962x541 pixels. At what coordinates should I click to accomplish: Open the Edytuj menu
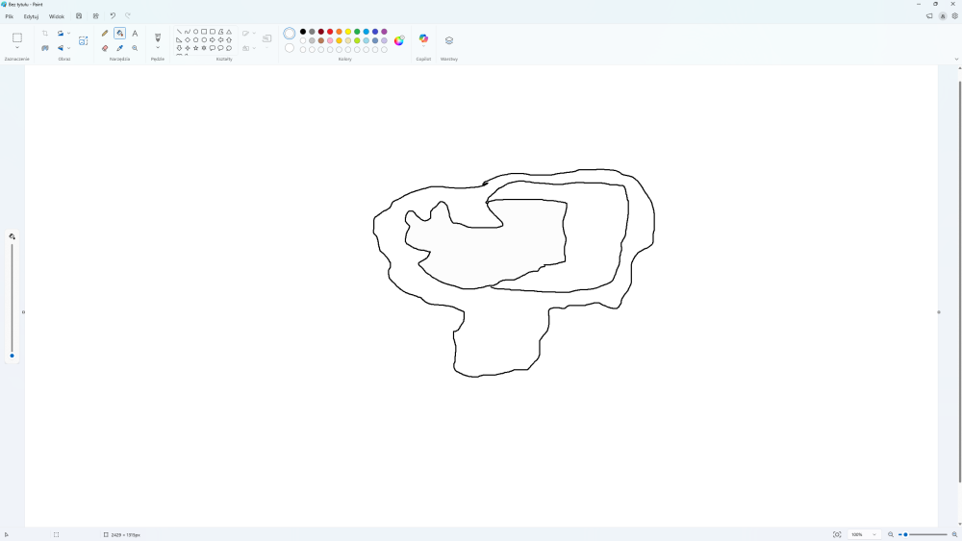click(x=31, y=16)
